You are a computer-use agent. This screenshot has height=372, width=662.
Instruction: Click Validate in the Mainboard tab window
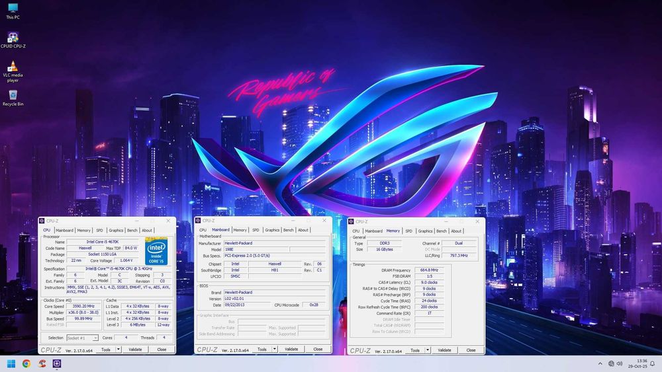291,349
